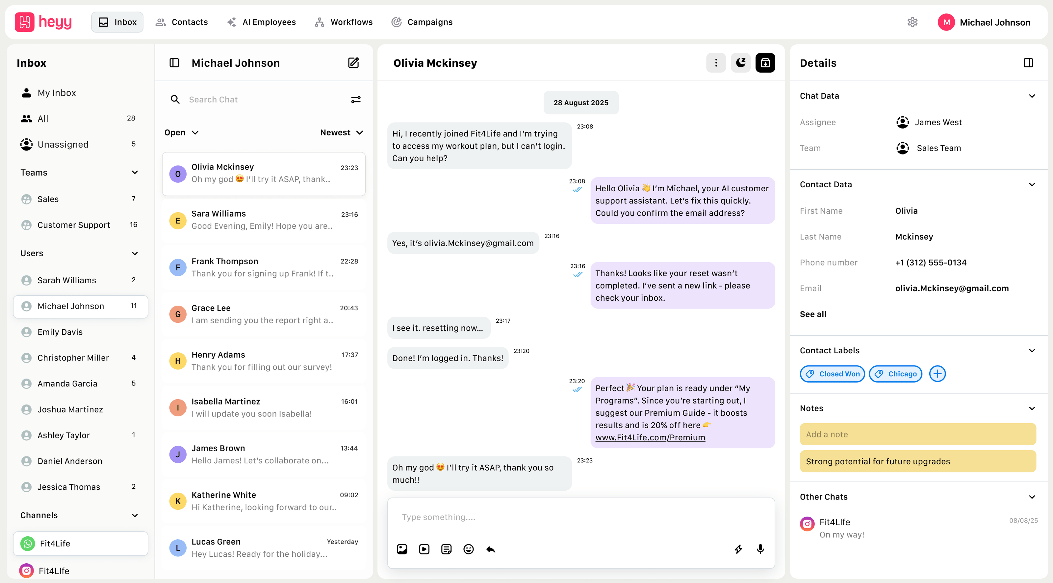
Task: Collapse the Users section
Action: [135, 253]
